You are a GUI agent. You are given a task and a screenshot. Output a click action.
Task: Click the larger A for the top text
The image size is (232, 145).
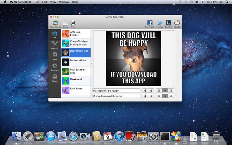(x=145, y=91)
